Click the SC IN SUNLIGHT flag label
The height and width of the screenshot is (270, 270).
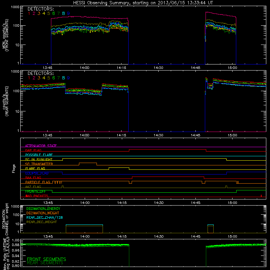pyautogui.click(x=39, y=159)
